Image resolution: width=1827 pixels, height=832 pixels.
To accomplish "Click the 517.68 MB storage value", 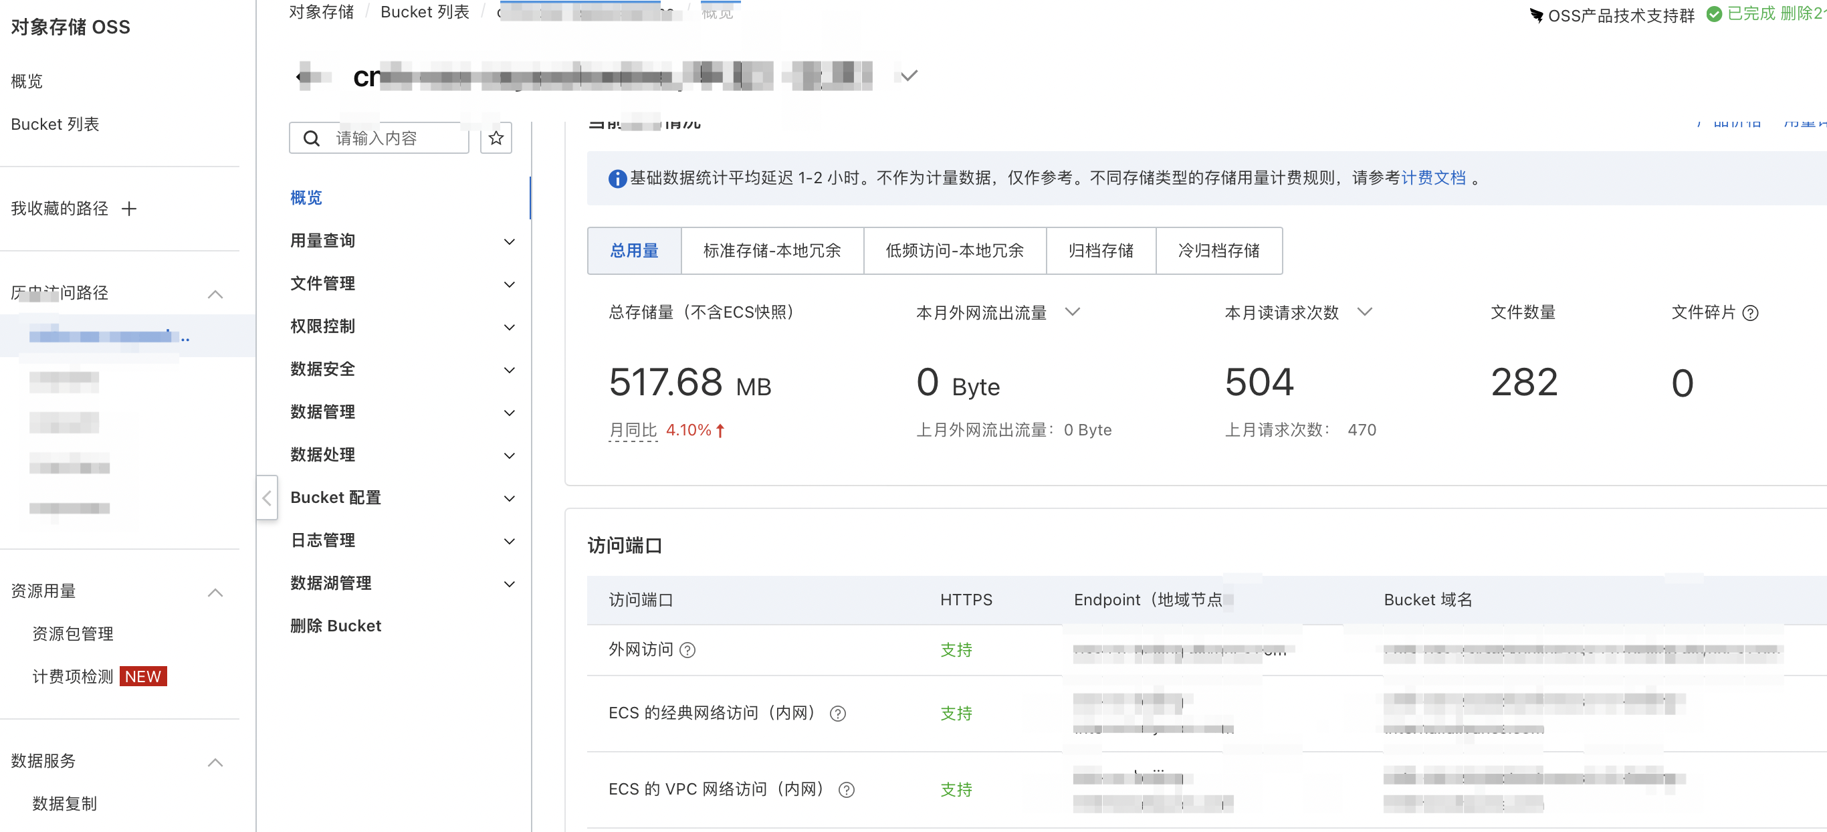I will pos(689,383).
